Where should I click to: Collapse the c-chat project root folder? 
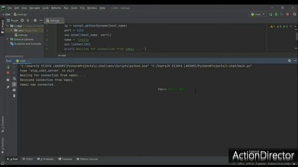(7, 26)
